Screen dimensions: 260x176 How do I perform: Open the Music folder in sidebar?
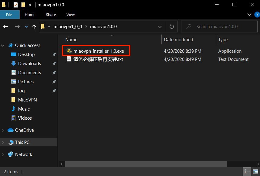(24, 109)
